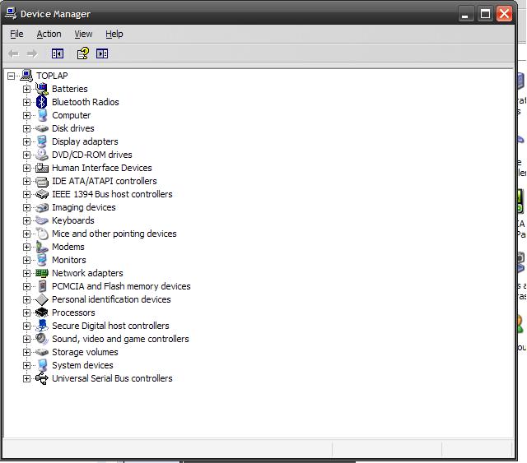
Task: Click the Disk drives icon
Action: 42,128
